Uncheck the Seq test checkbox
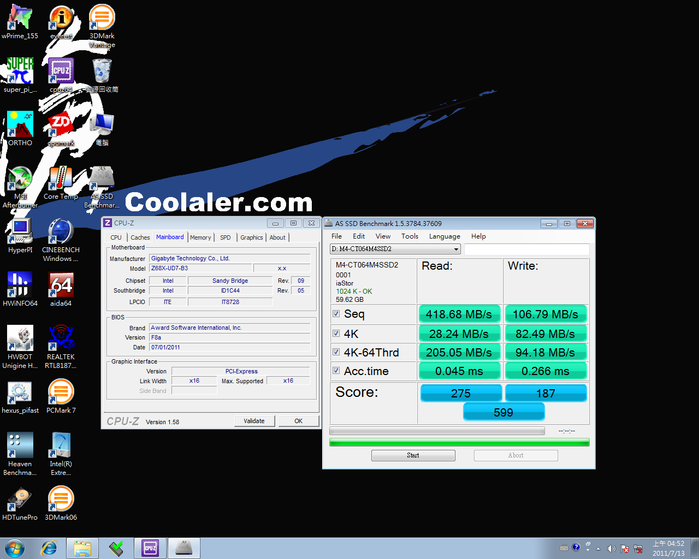The width and height of the screenshot is (699, 559). 336,314
